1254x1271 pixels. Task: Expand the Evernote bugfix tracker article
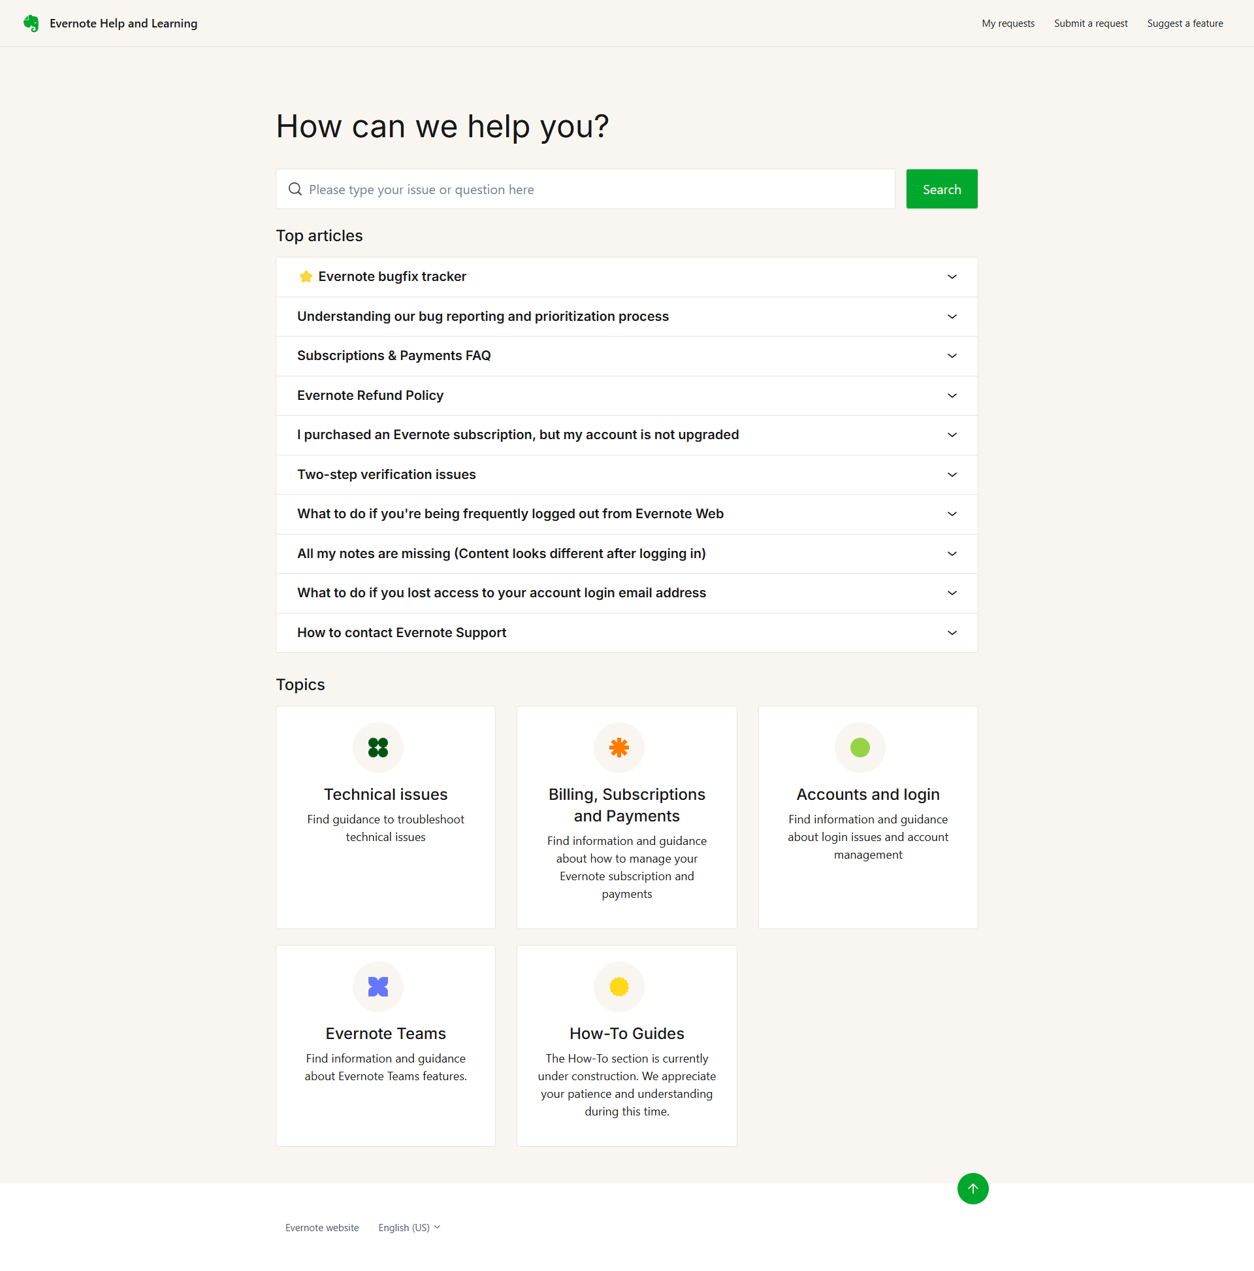tap(626, 277)
